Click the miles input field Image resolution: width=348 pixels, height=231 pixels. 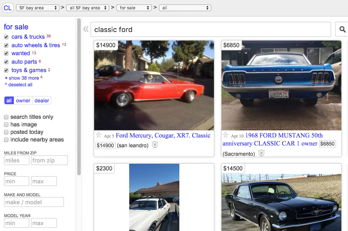(17, 160)
